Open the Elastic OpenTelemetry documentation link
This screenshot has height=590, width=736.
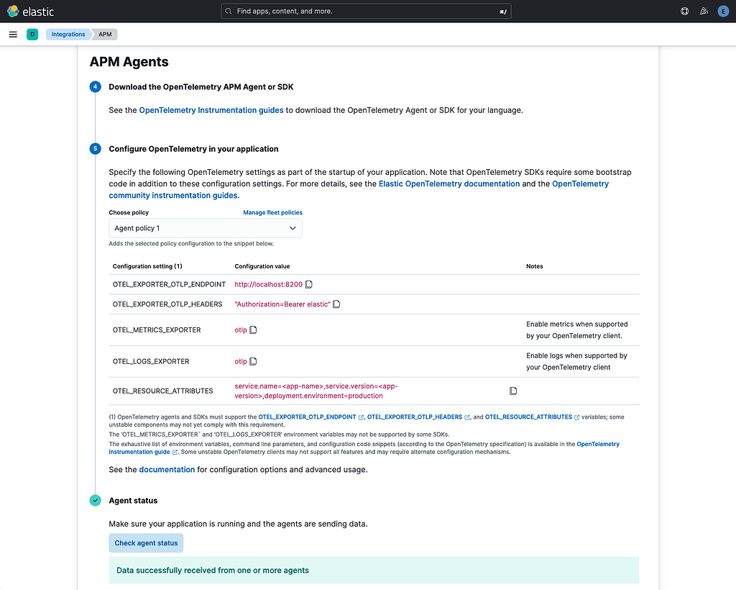pos(449,183)
